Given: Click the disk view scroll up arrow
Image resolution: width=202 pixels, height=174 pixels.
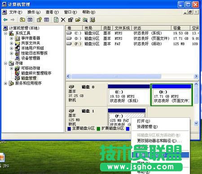Looking at the screenshot, I should click(x=196, y=84).
